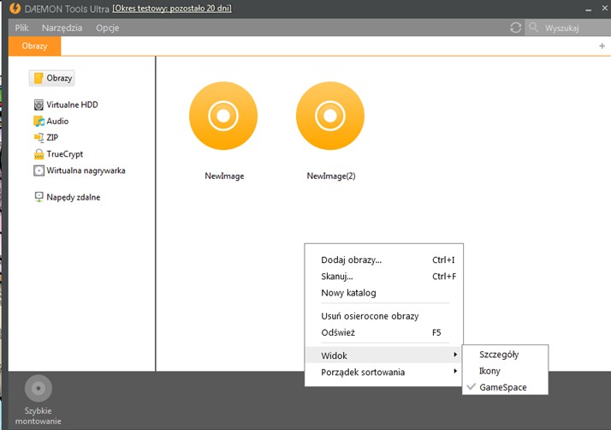This screenshot has width=611, height=430.
Task: Select Audio label in sidebar
Action: [x=57, y=121]
